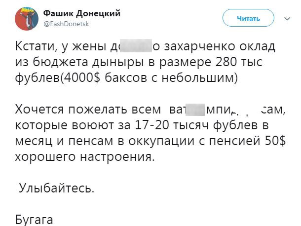The width and height of the screenshot is (301, 226).
Task: Click the word Кстати starting the tweet
Action: (x=35, y=48)
